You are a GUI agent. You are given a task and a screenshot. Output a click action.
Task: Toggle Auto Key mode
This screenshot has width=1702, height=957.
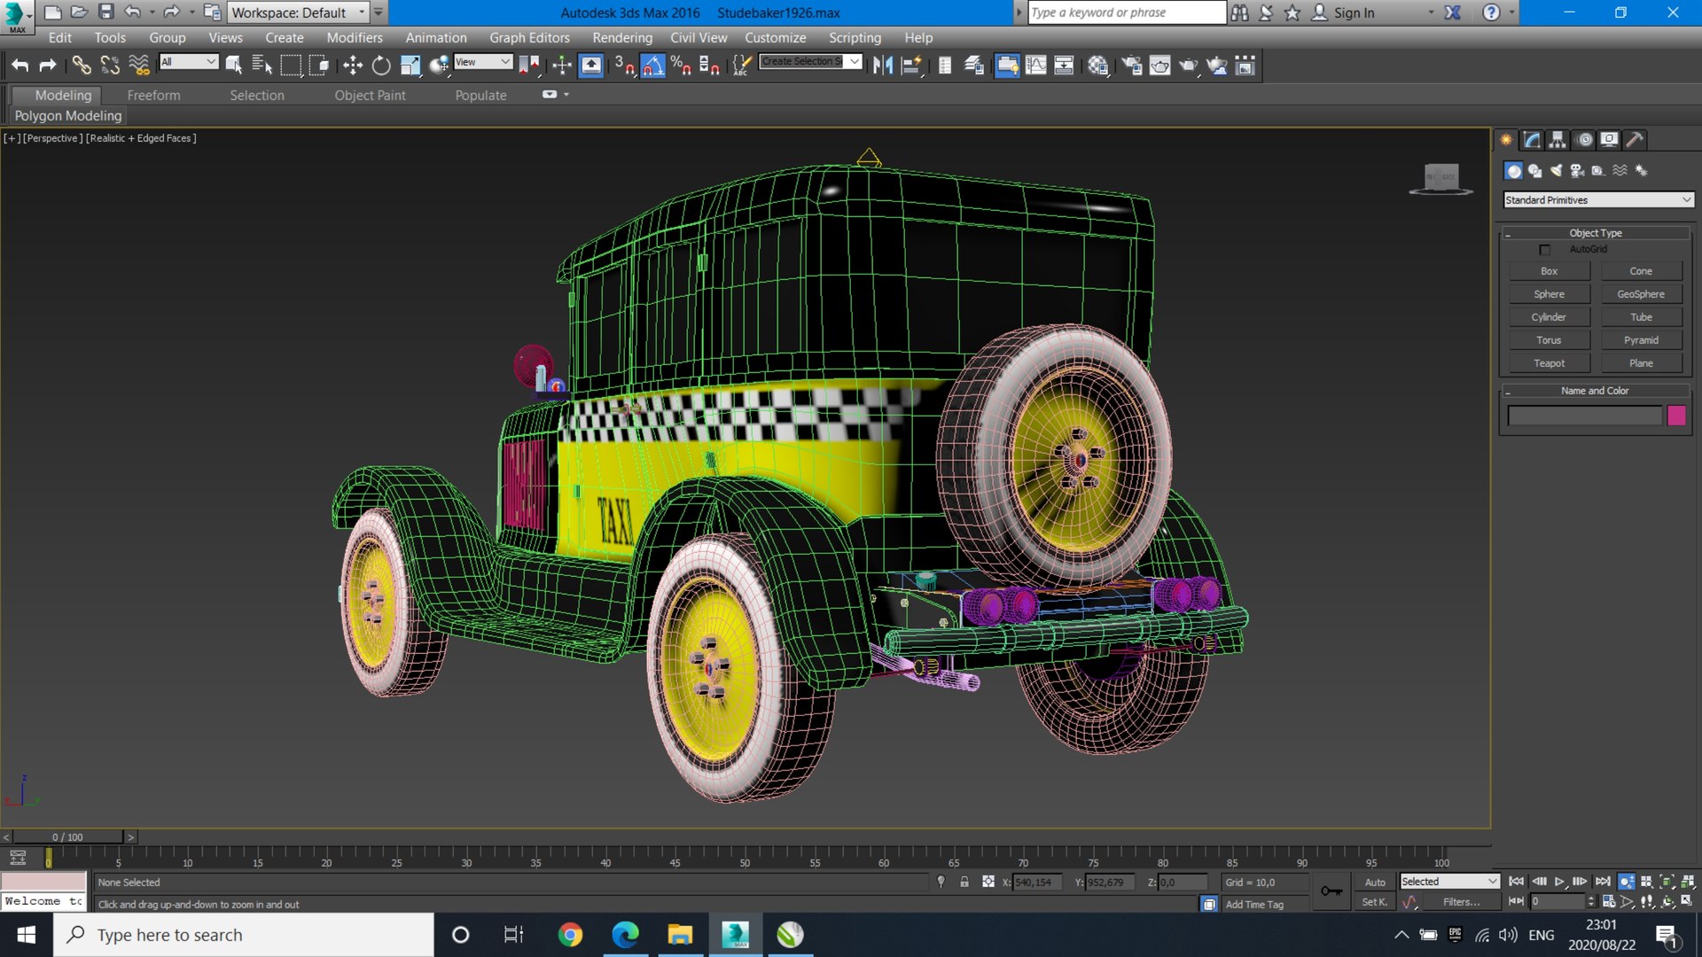[x=1375, y=882]
